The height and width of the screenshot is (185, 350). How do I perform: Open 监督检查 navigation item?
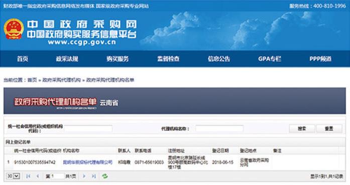[168, 59]
